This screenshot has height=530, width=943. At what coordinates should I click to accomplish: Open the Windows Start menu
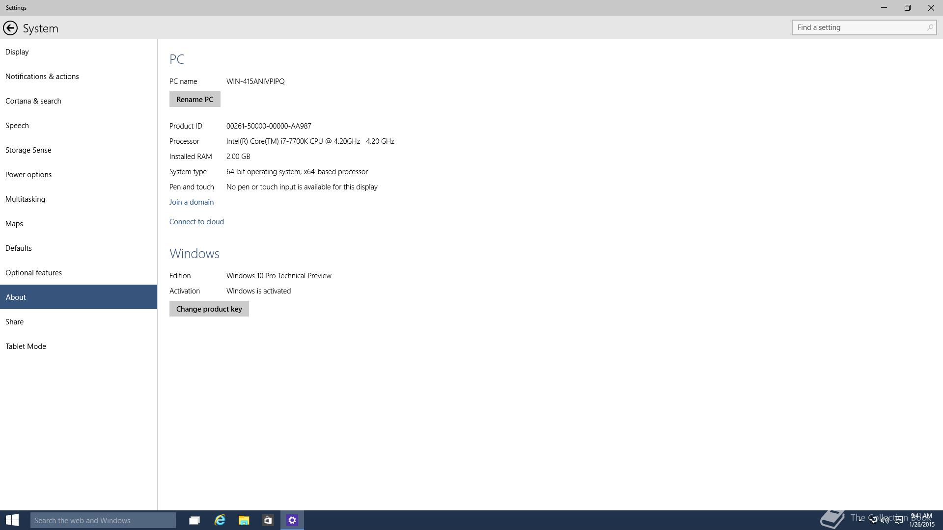tap(12, 520)
